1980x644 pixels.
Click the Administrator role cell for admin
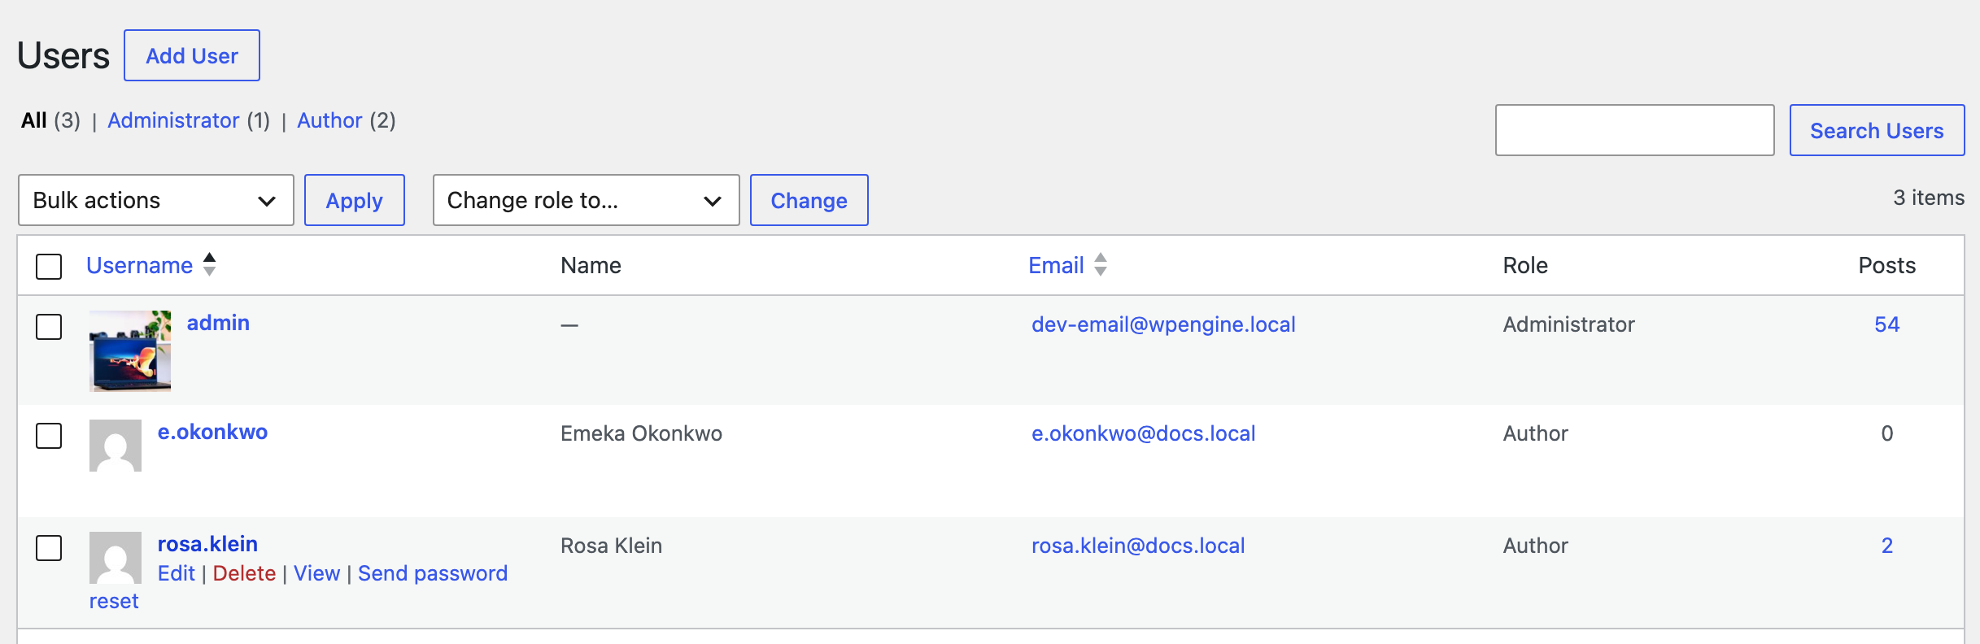click(x=1568, y=324)
